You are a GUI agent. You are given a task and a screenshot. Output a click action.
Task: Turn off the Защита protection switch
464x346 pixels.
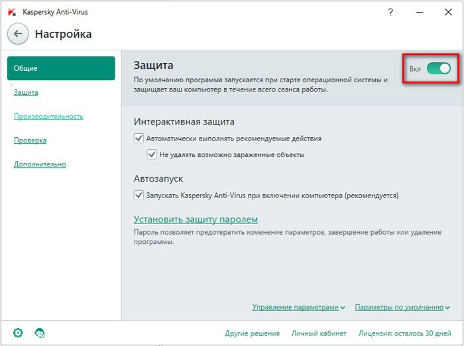click(439, 69)
